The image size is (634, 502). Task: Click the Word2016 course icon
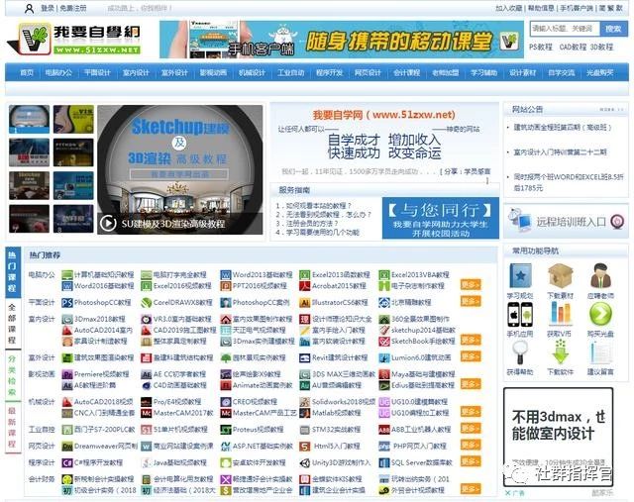pyautogui.click(x=66, y=286)
